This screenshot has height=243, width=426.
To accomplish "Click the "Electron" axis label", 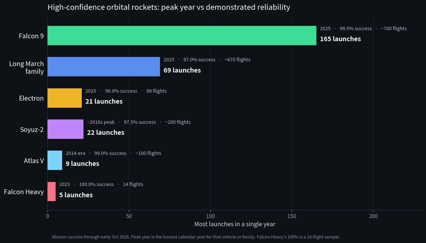I will click(x=31, y=98).
